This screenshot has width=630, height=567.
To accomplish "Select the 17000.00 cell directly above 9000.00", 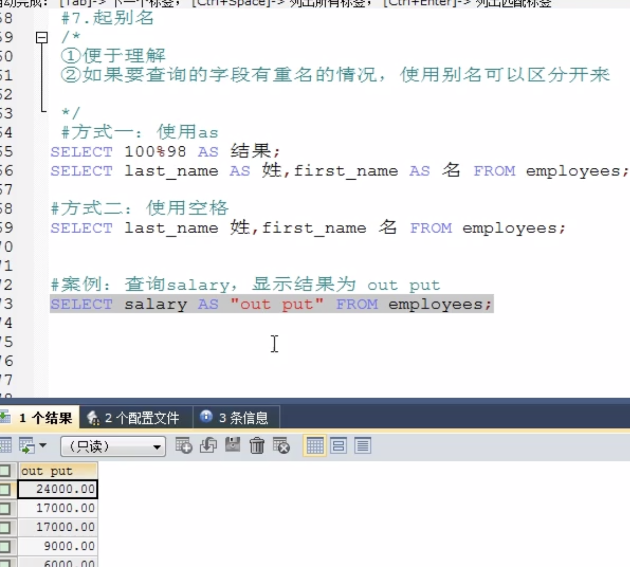I will click(x=58, y=527).
